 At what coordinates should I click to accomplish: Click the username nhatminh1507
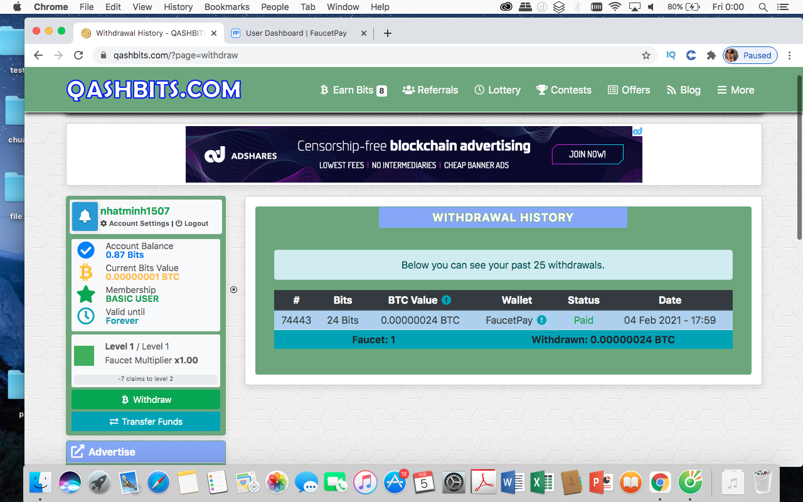point(135,211)
